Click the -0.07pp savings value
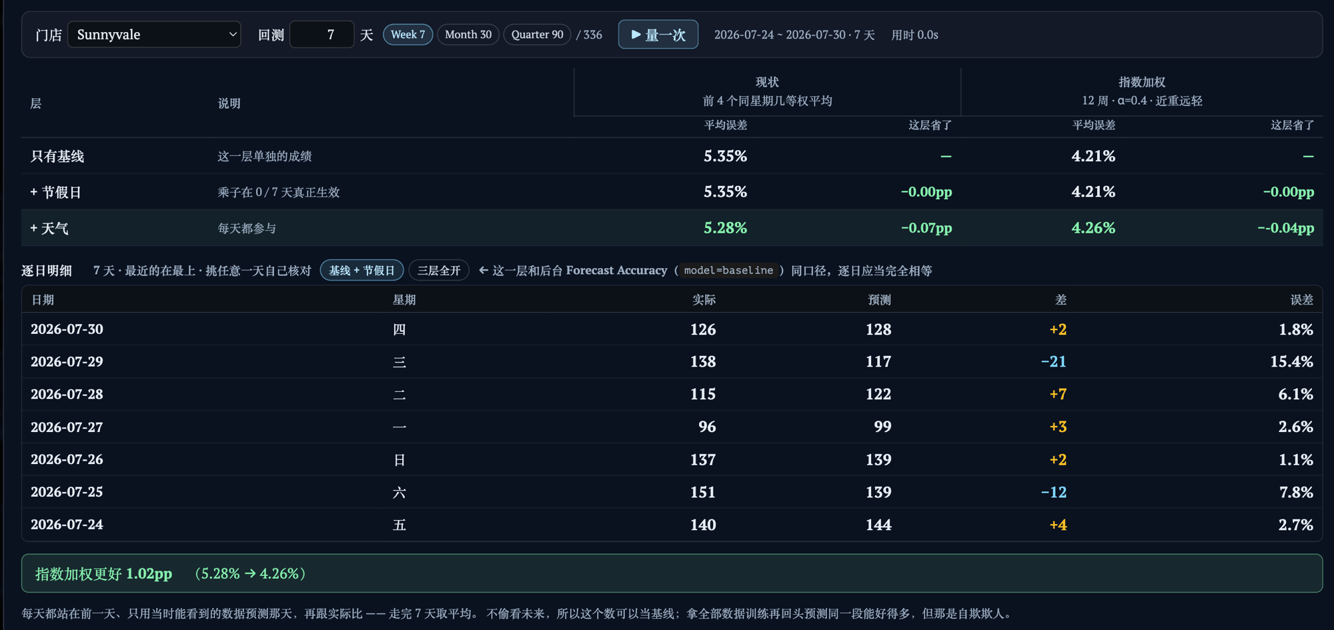Viewport: 1334px width, 630px height. pos(926,228)
